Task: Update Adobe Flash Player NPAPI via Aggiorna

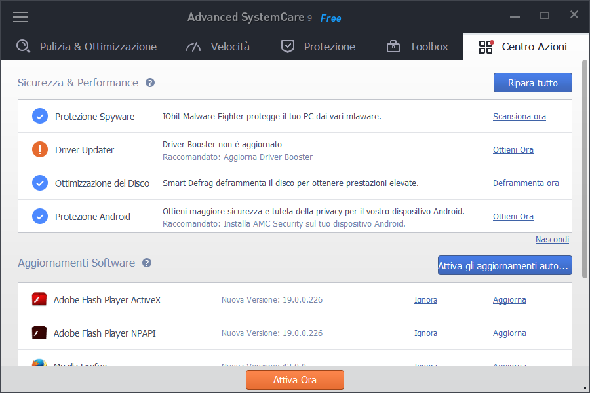Action: coord(509,333)
